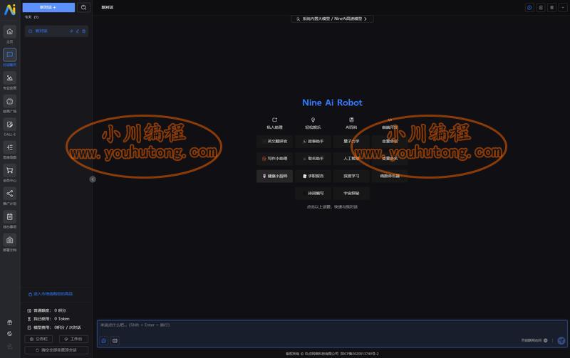Click the 'Nine Ai Robot' heading
570x358 pixels.
tap(332, 102)
